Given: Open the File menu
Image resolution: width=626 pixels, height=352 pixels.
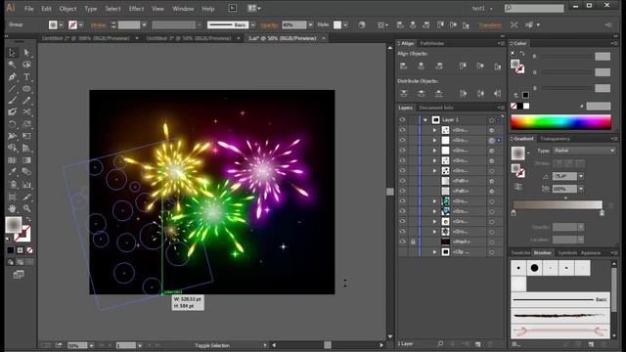Looking at the screenshot, I should [28, 9].
